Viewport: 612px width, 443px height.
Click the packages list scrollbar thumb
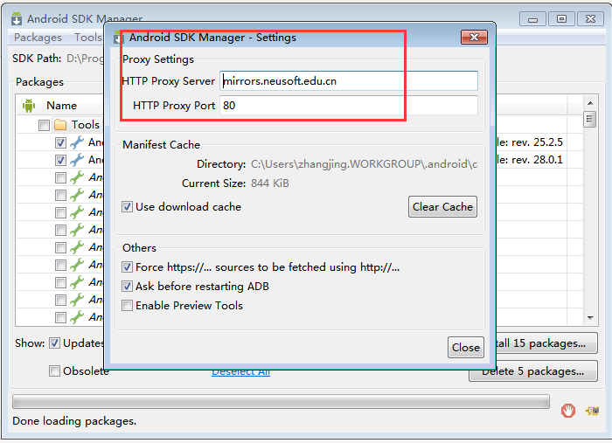click(590, 120)
